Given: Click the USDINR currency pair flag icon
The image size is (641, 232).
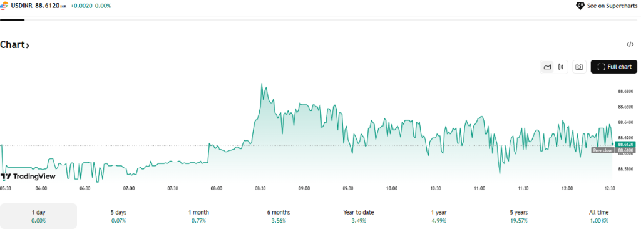Looking at the screenshot, I should (4, 6).
